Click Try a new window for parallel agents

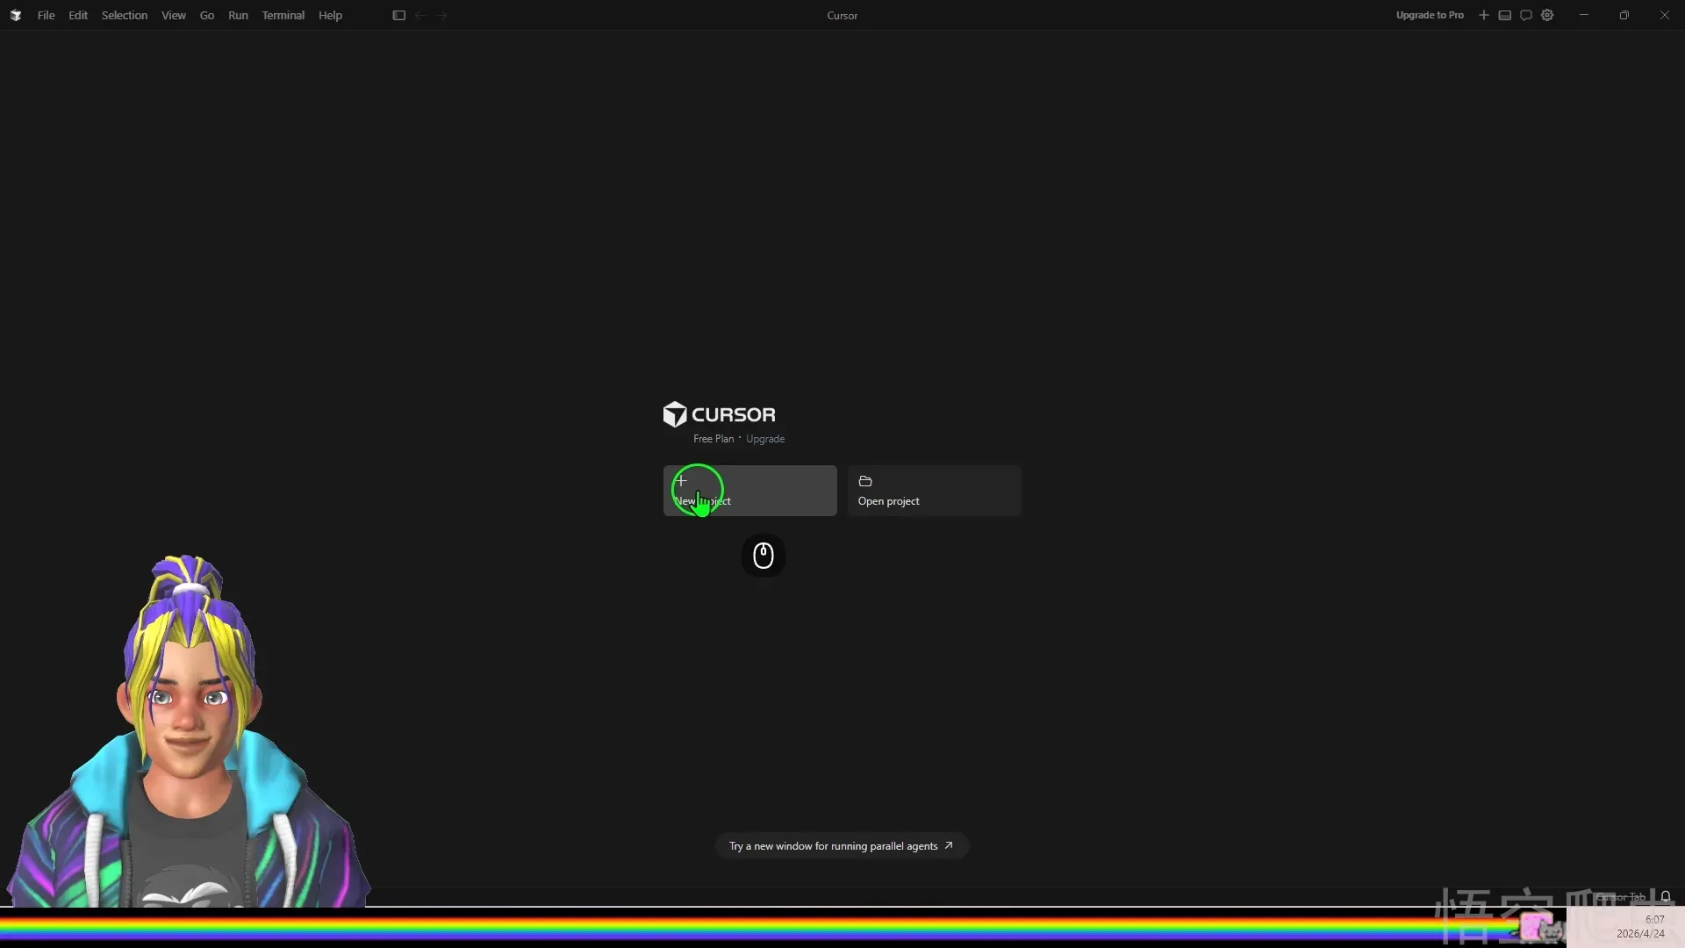[x=841, y=846]
